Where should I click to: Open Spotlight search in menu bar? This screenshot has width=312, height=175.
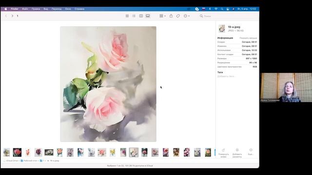pos(222,9)
